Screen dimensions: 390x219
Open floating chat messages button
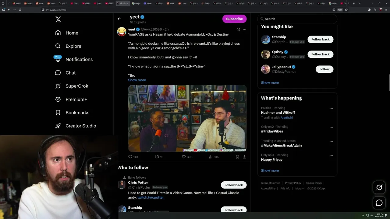coord(379,203)
